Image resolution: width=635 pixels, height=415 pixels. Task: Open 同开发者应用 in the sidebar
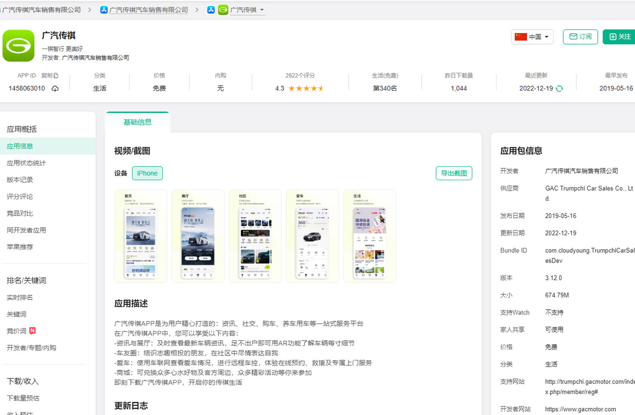(x=26, y=230)
